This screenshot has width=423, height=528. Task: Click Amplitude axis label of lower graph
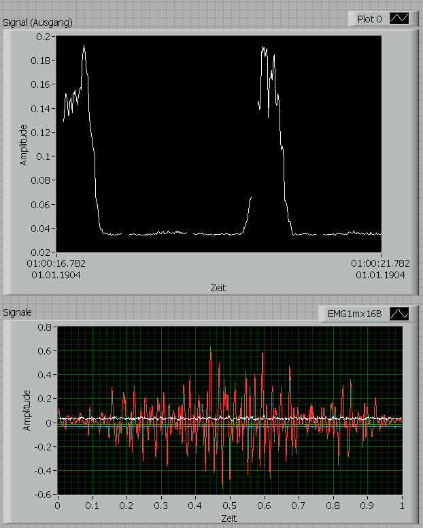pos(27,410)
